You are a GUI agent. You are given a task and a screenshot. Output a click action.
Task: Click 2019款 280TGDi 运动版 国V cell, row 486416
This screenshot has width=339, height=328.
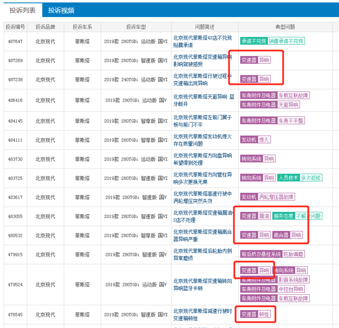[136, 100]
